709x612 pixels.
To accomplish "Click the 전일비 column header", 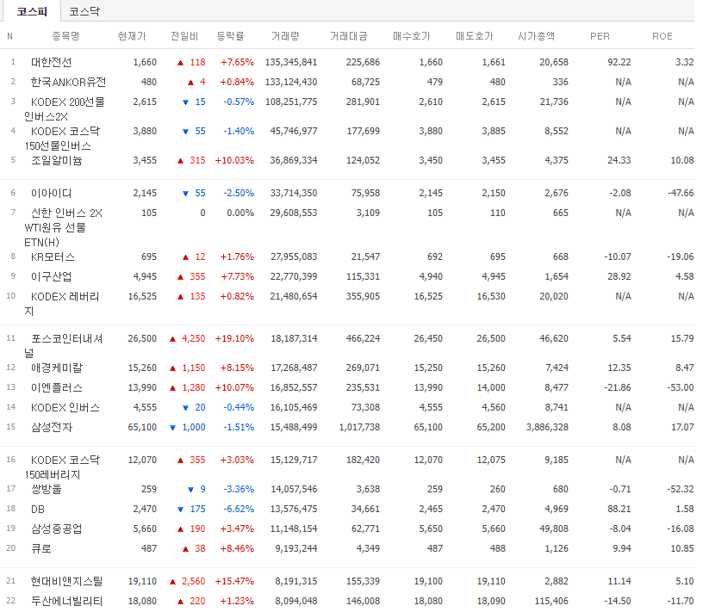I will (184, 36).
